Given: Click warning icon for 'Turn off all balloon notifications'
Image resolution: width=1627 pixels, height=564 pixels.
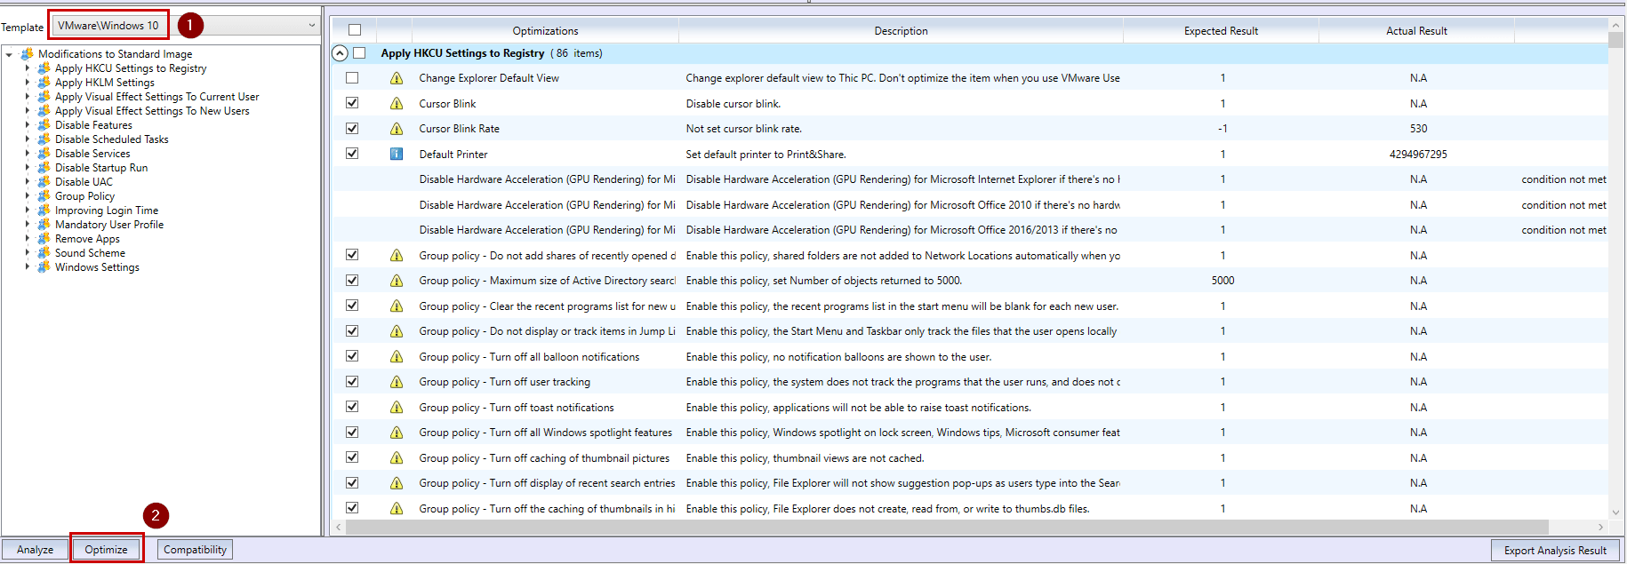Looking at the screenshot, I should 397,357.
